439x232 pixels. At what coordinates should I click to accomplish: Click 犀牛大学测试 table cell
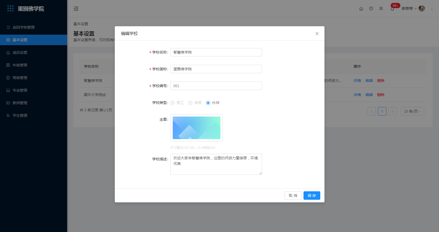[x=95, y=95]
